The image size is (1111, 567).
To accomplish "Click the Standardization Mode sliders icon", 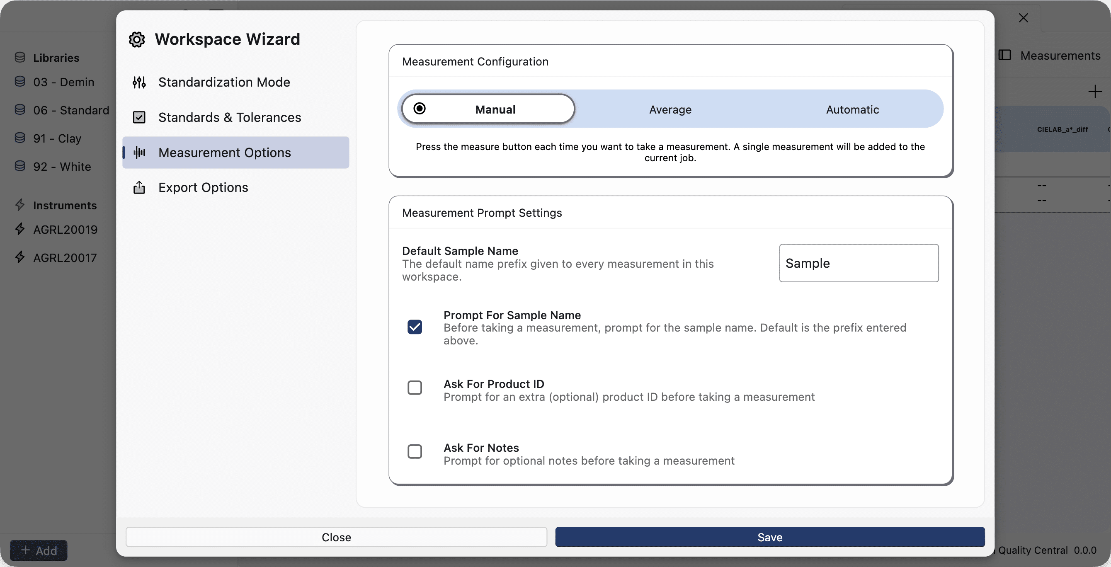I will (x=139, y=82).
